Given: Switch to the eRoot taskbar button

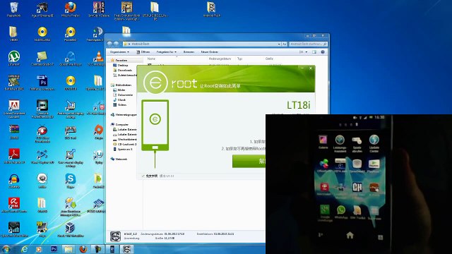Looking at the screenshot, I should click(x=126, y=249).
